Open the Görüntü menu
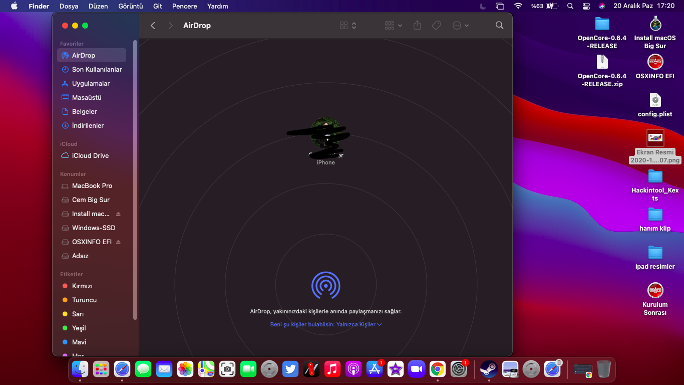Image resolution: width=684 pixels, height=385 pixels. [130, 6]
